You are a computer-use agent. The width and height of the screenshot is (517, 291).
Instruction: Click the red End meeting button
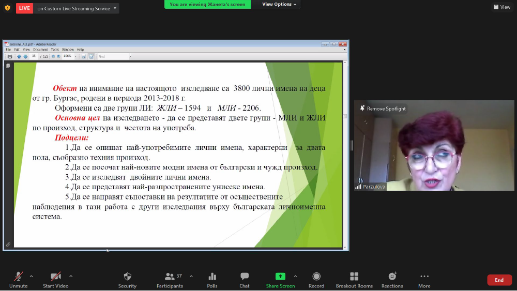499,280
